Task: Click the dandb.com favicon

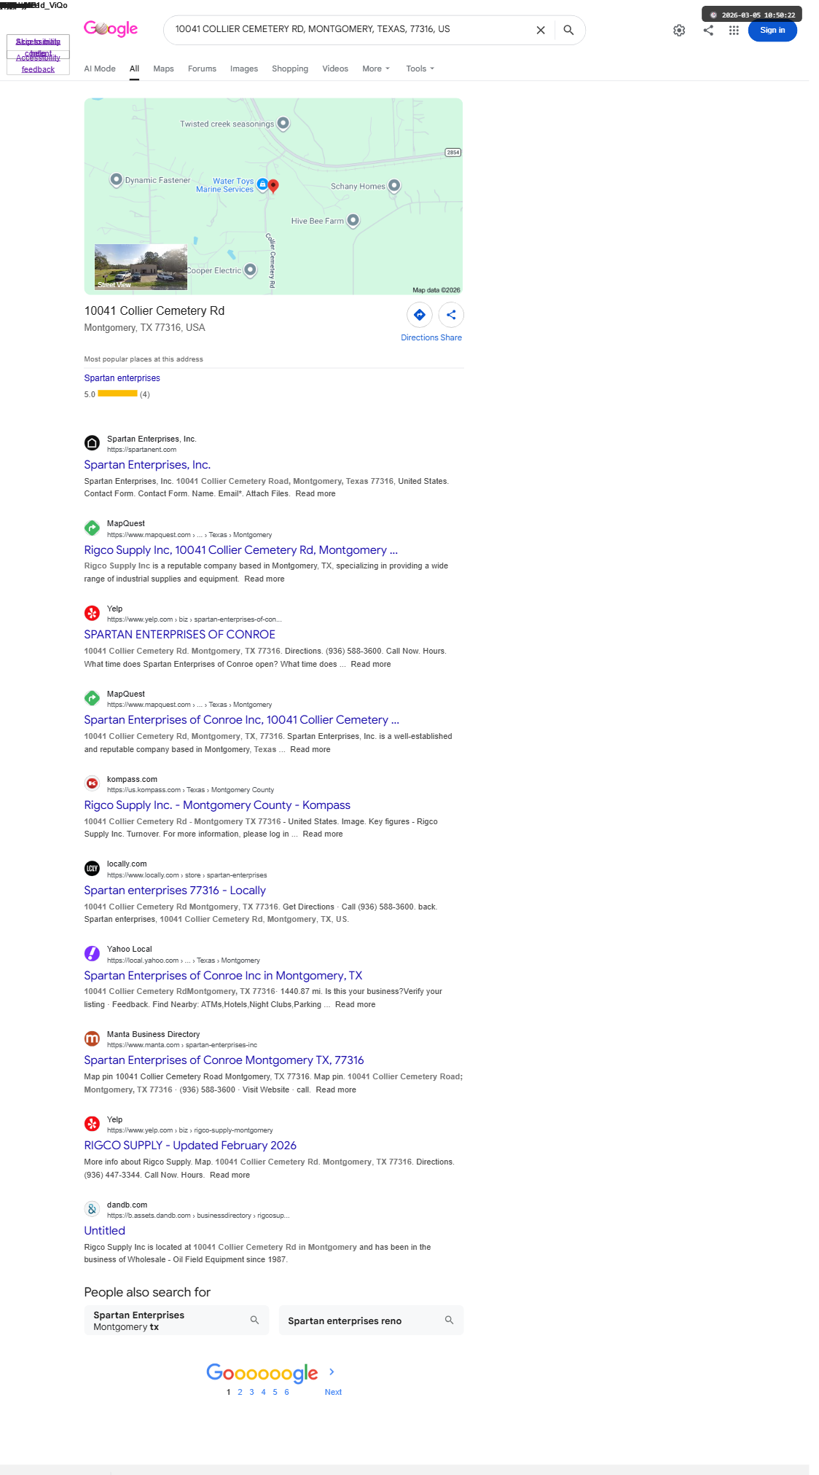Action: click(92, 1209)
